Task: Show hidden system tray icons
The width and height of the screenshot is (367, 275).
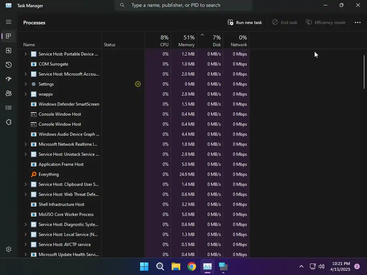Action: [301, 266]
